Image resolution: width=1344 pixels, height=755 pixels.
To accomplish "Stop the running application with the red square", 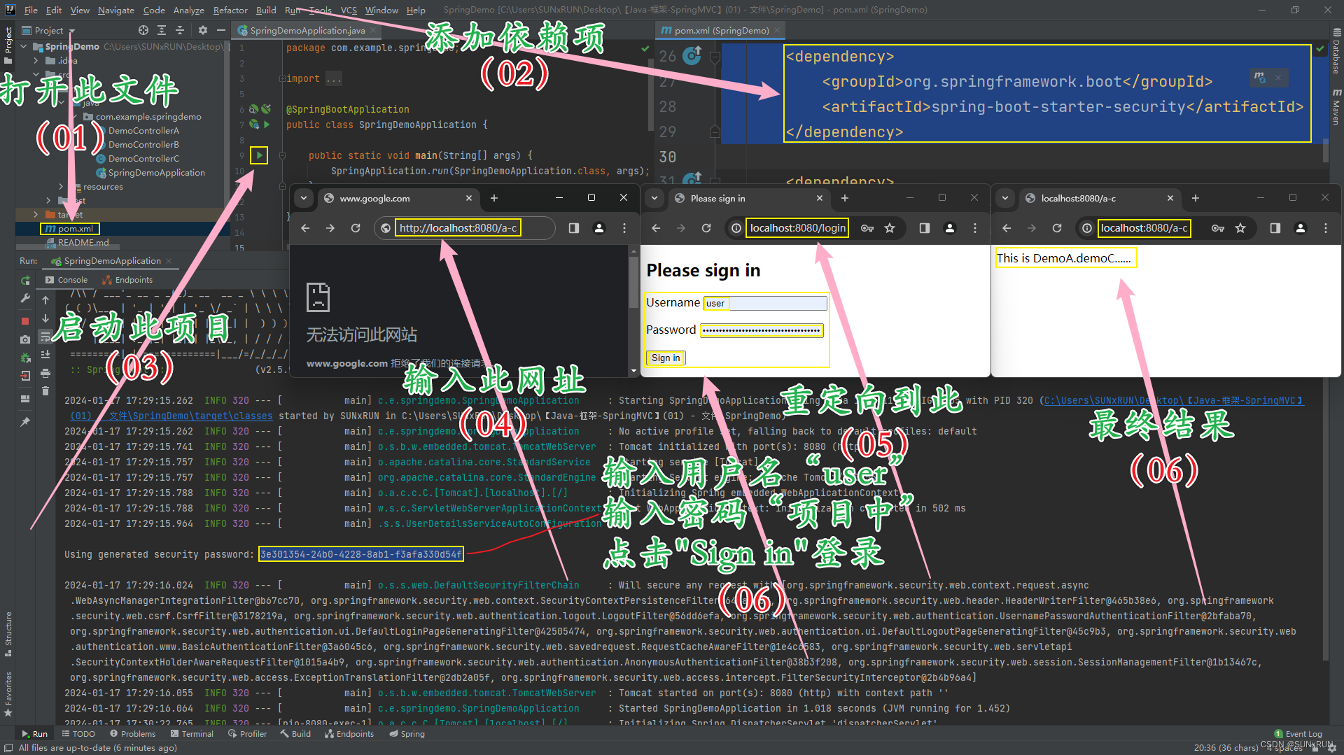I will pyautogui.click(x=25, y=321).
